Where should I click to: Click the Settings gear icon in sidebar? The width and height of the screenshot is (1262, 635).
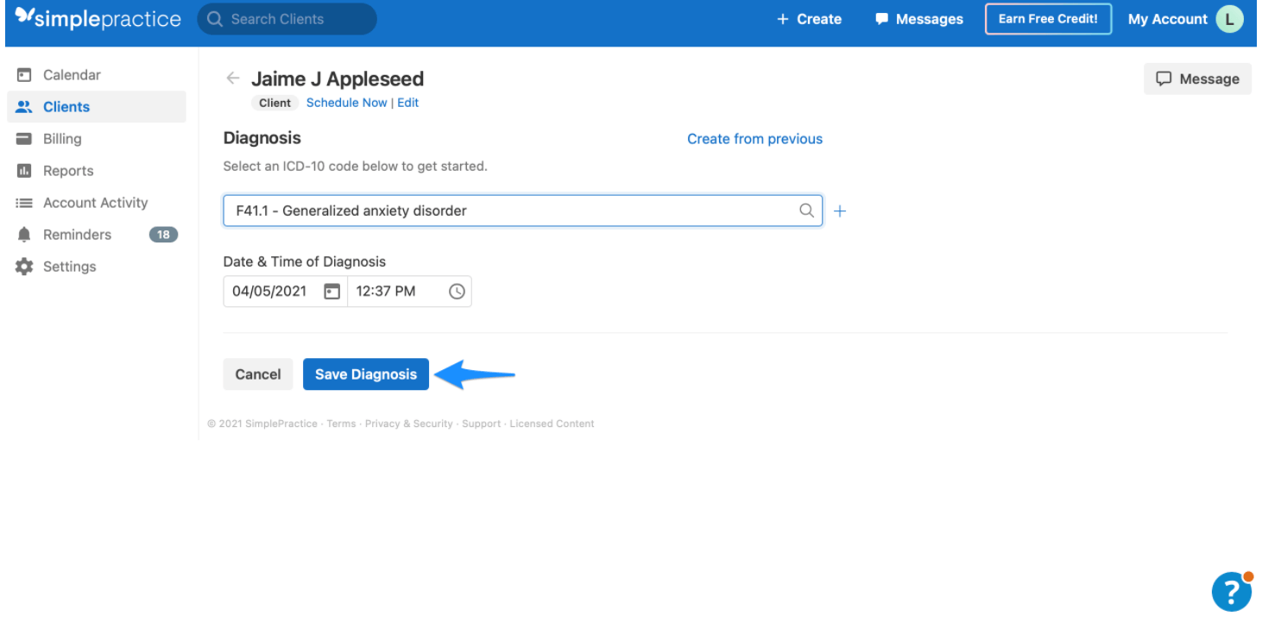coord(24,267)
